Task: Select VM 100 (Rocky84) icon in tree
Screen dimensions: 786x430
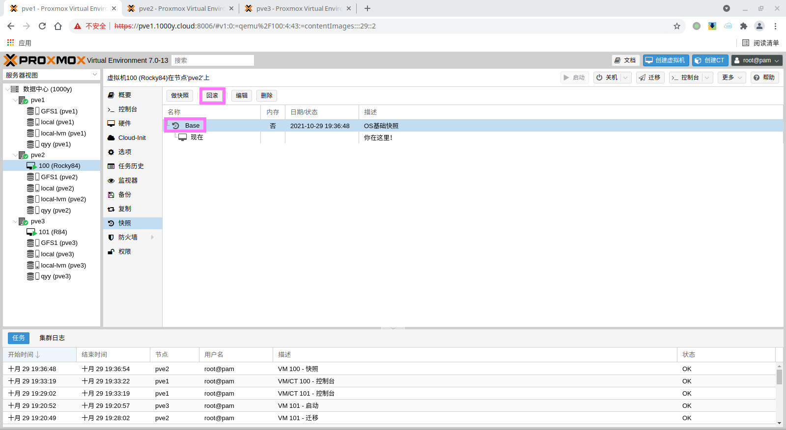Action: pyautogui.click(x=31, y=166)
